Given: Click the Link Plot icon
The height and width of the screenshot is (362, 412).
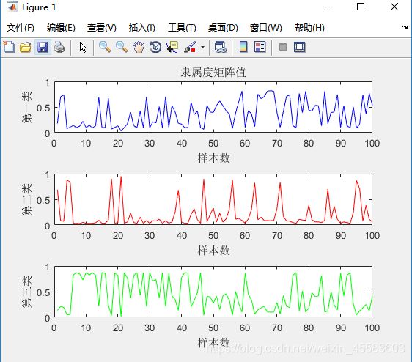Looking at the screenshot, I should 221,48.
